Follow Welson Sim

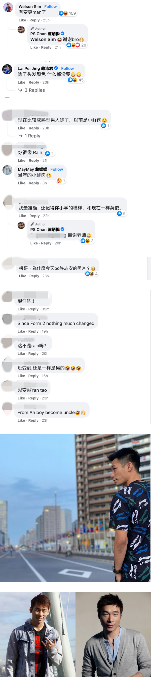[x=51, y=7]
